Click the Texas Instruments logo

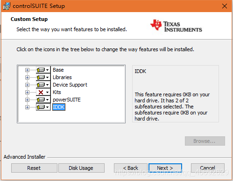click(176, 26)
